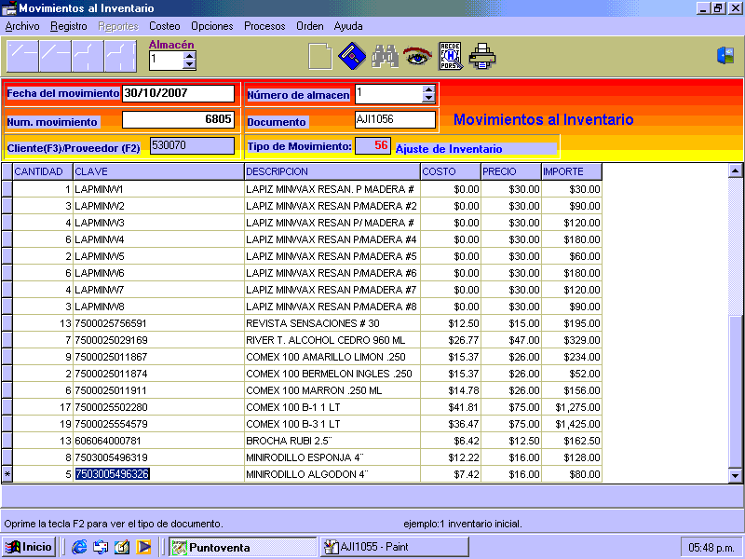Image resolution: width=745 pixels, height=559 pixels.
Task: Click the first record navigation button
Action: tap(22, 57)
